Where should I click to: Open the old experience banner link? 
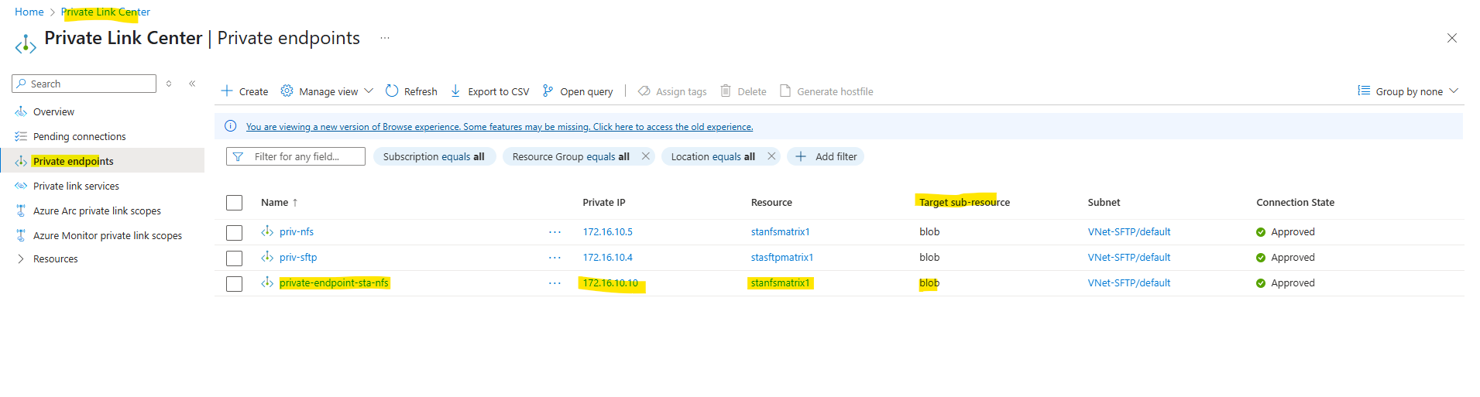click(500, 127)
